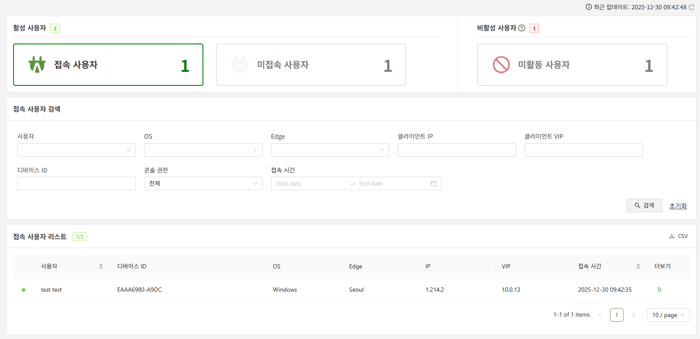Viewport: 700px width, 339px height.
Task: Click the double-arrow 더보기 icon for test test
Action: [659, 290]
